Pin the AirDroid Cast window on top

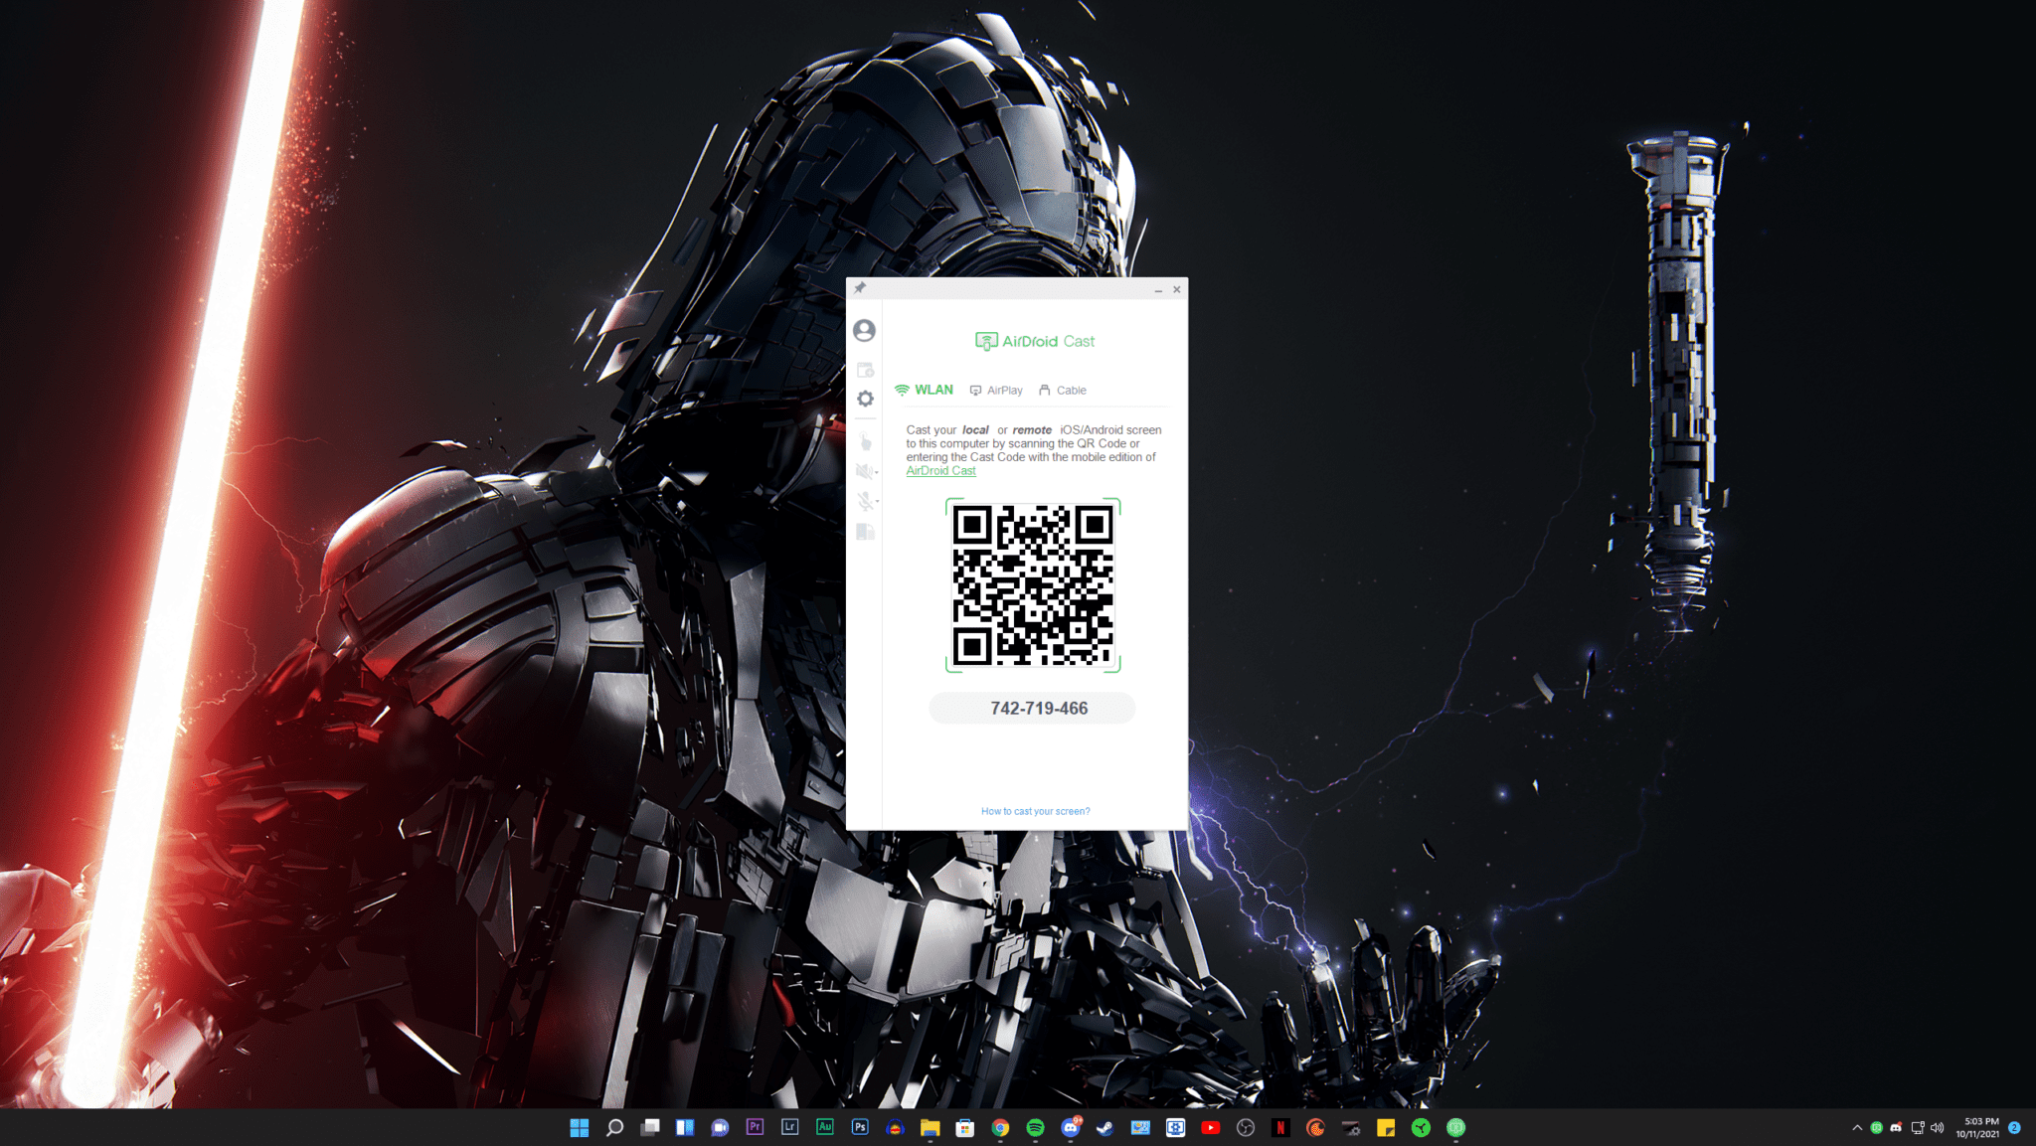coord(858,289)
